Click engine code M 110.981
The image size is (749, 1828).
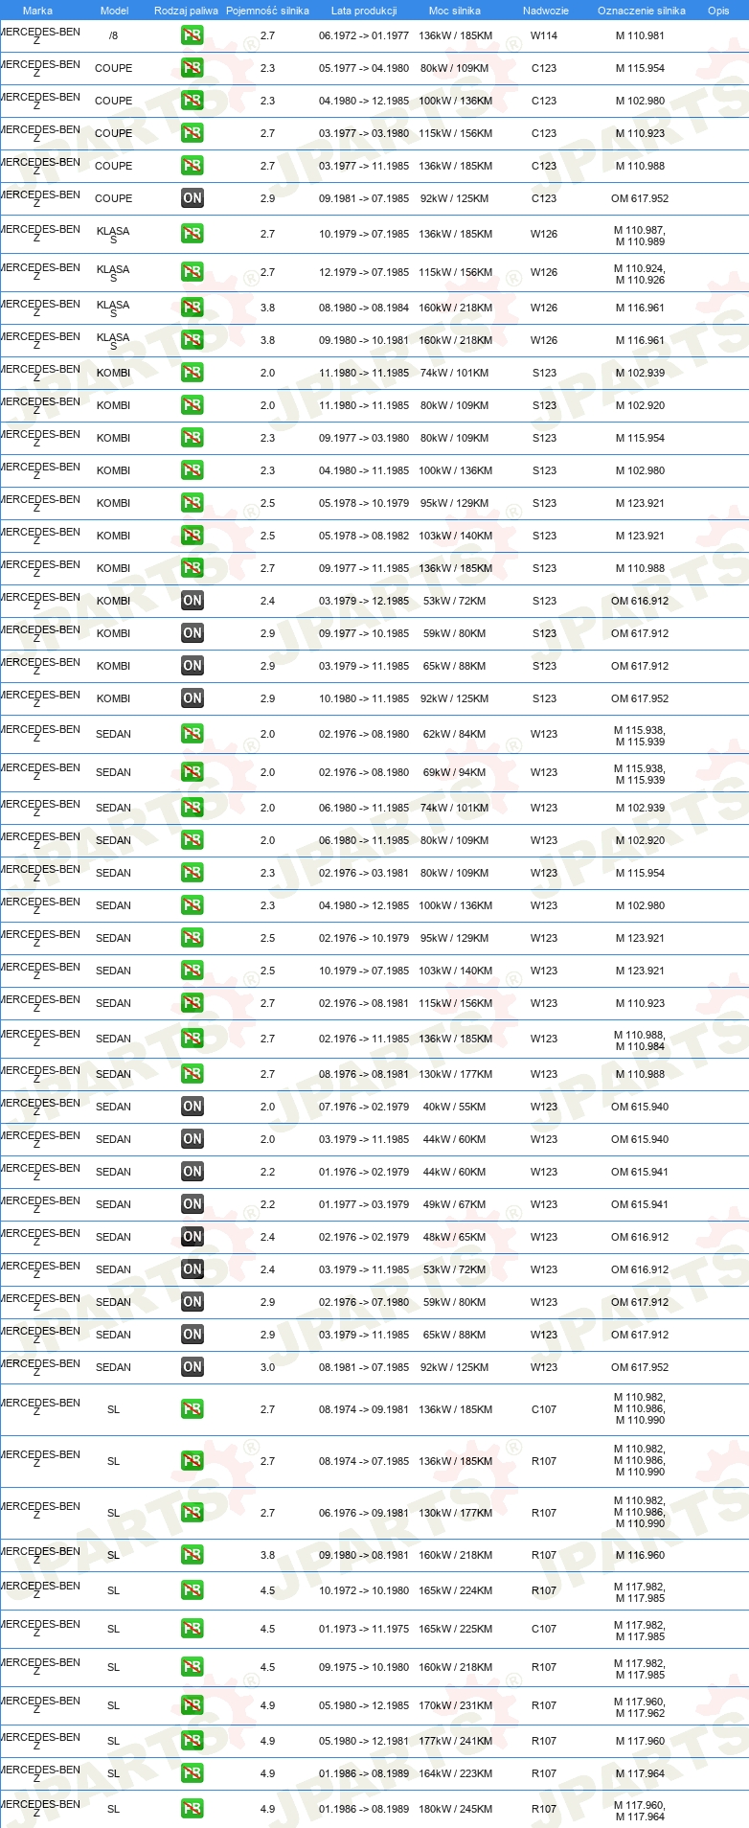click(x=640, y=35)
